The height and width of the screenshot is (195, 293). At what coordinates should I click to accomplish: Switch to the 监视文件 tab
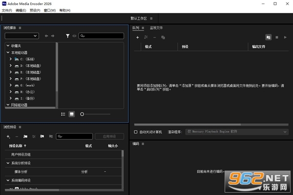point(156,28)
